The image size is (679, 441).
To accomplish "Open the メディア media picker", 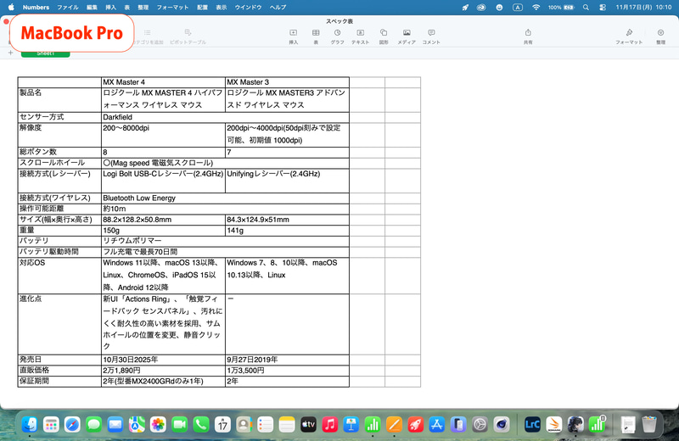I will click(407, 36).
